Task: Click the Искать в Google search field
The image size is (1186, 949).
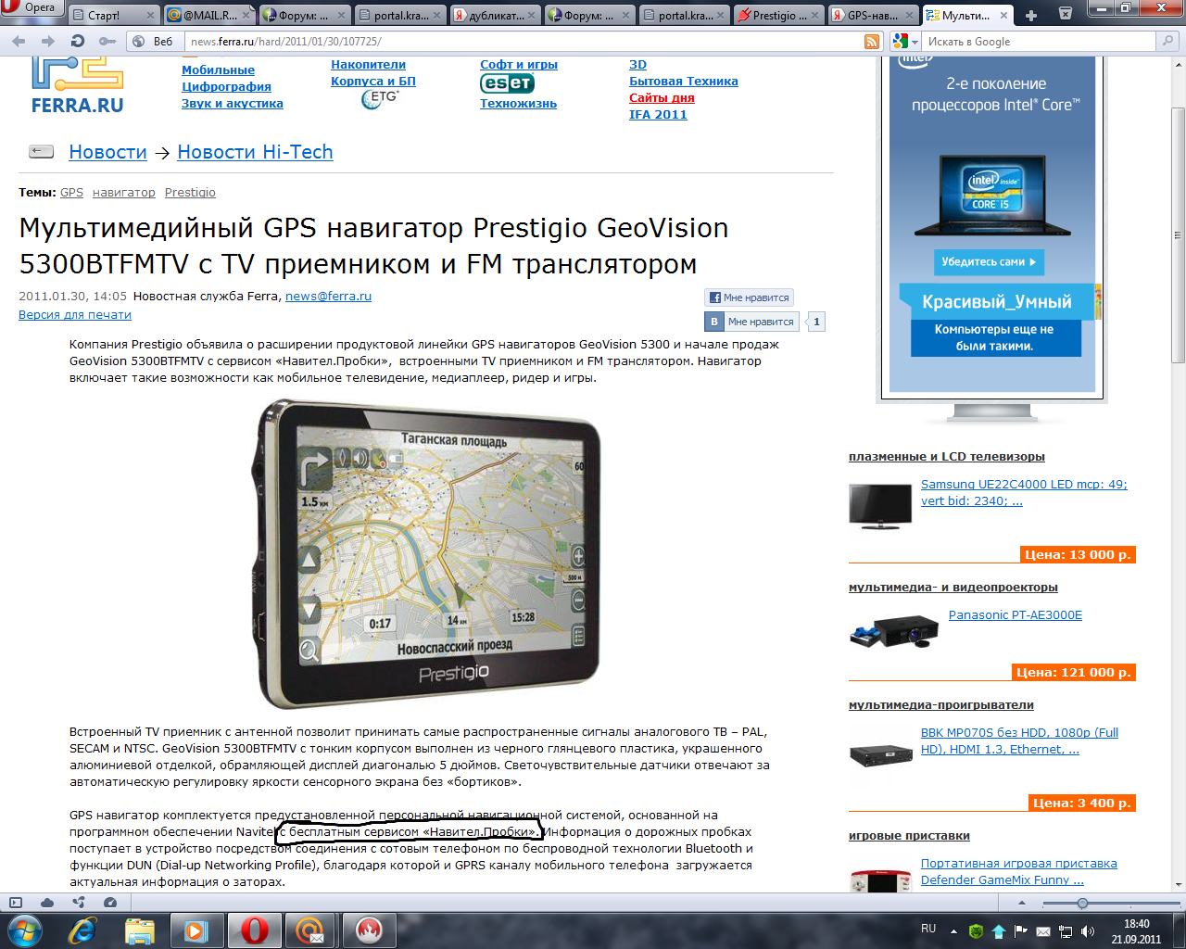Action: pyautogui.click(x=1040, y=42)
